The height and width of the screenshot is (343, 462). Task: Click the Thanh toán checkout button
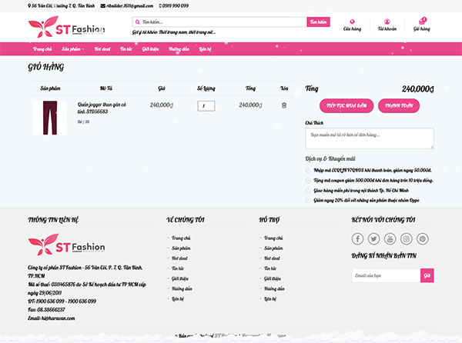pos(399,105)
